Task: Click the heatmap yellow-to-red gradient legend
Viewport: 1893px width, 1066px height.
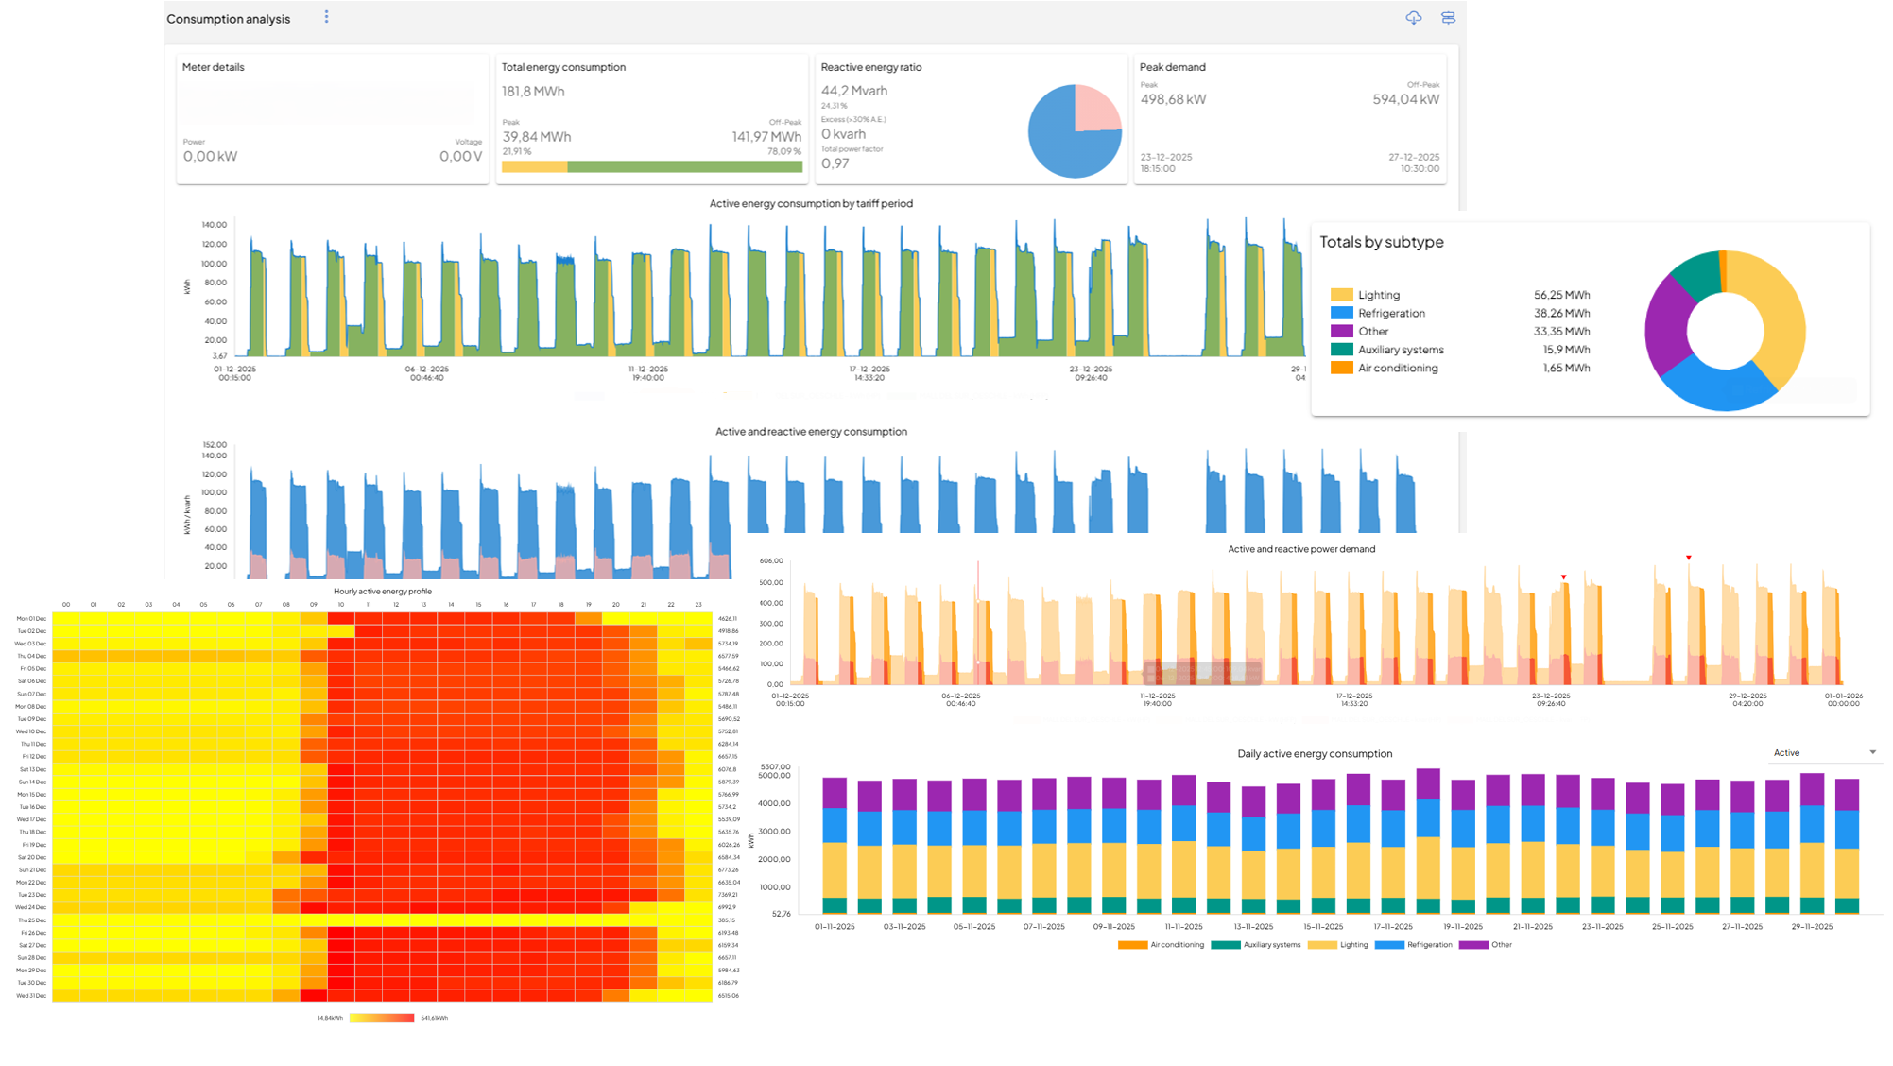Action: 382,1018
